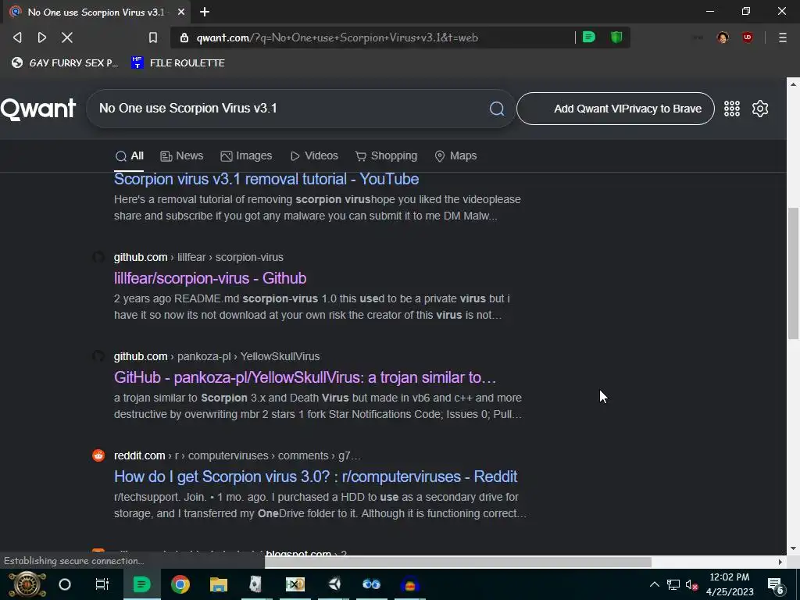Screen dimensions: 800x600
Task: Click the vertical page scrollbar thumb
Action: pyautogui.click(x=793, y=273)
